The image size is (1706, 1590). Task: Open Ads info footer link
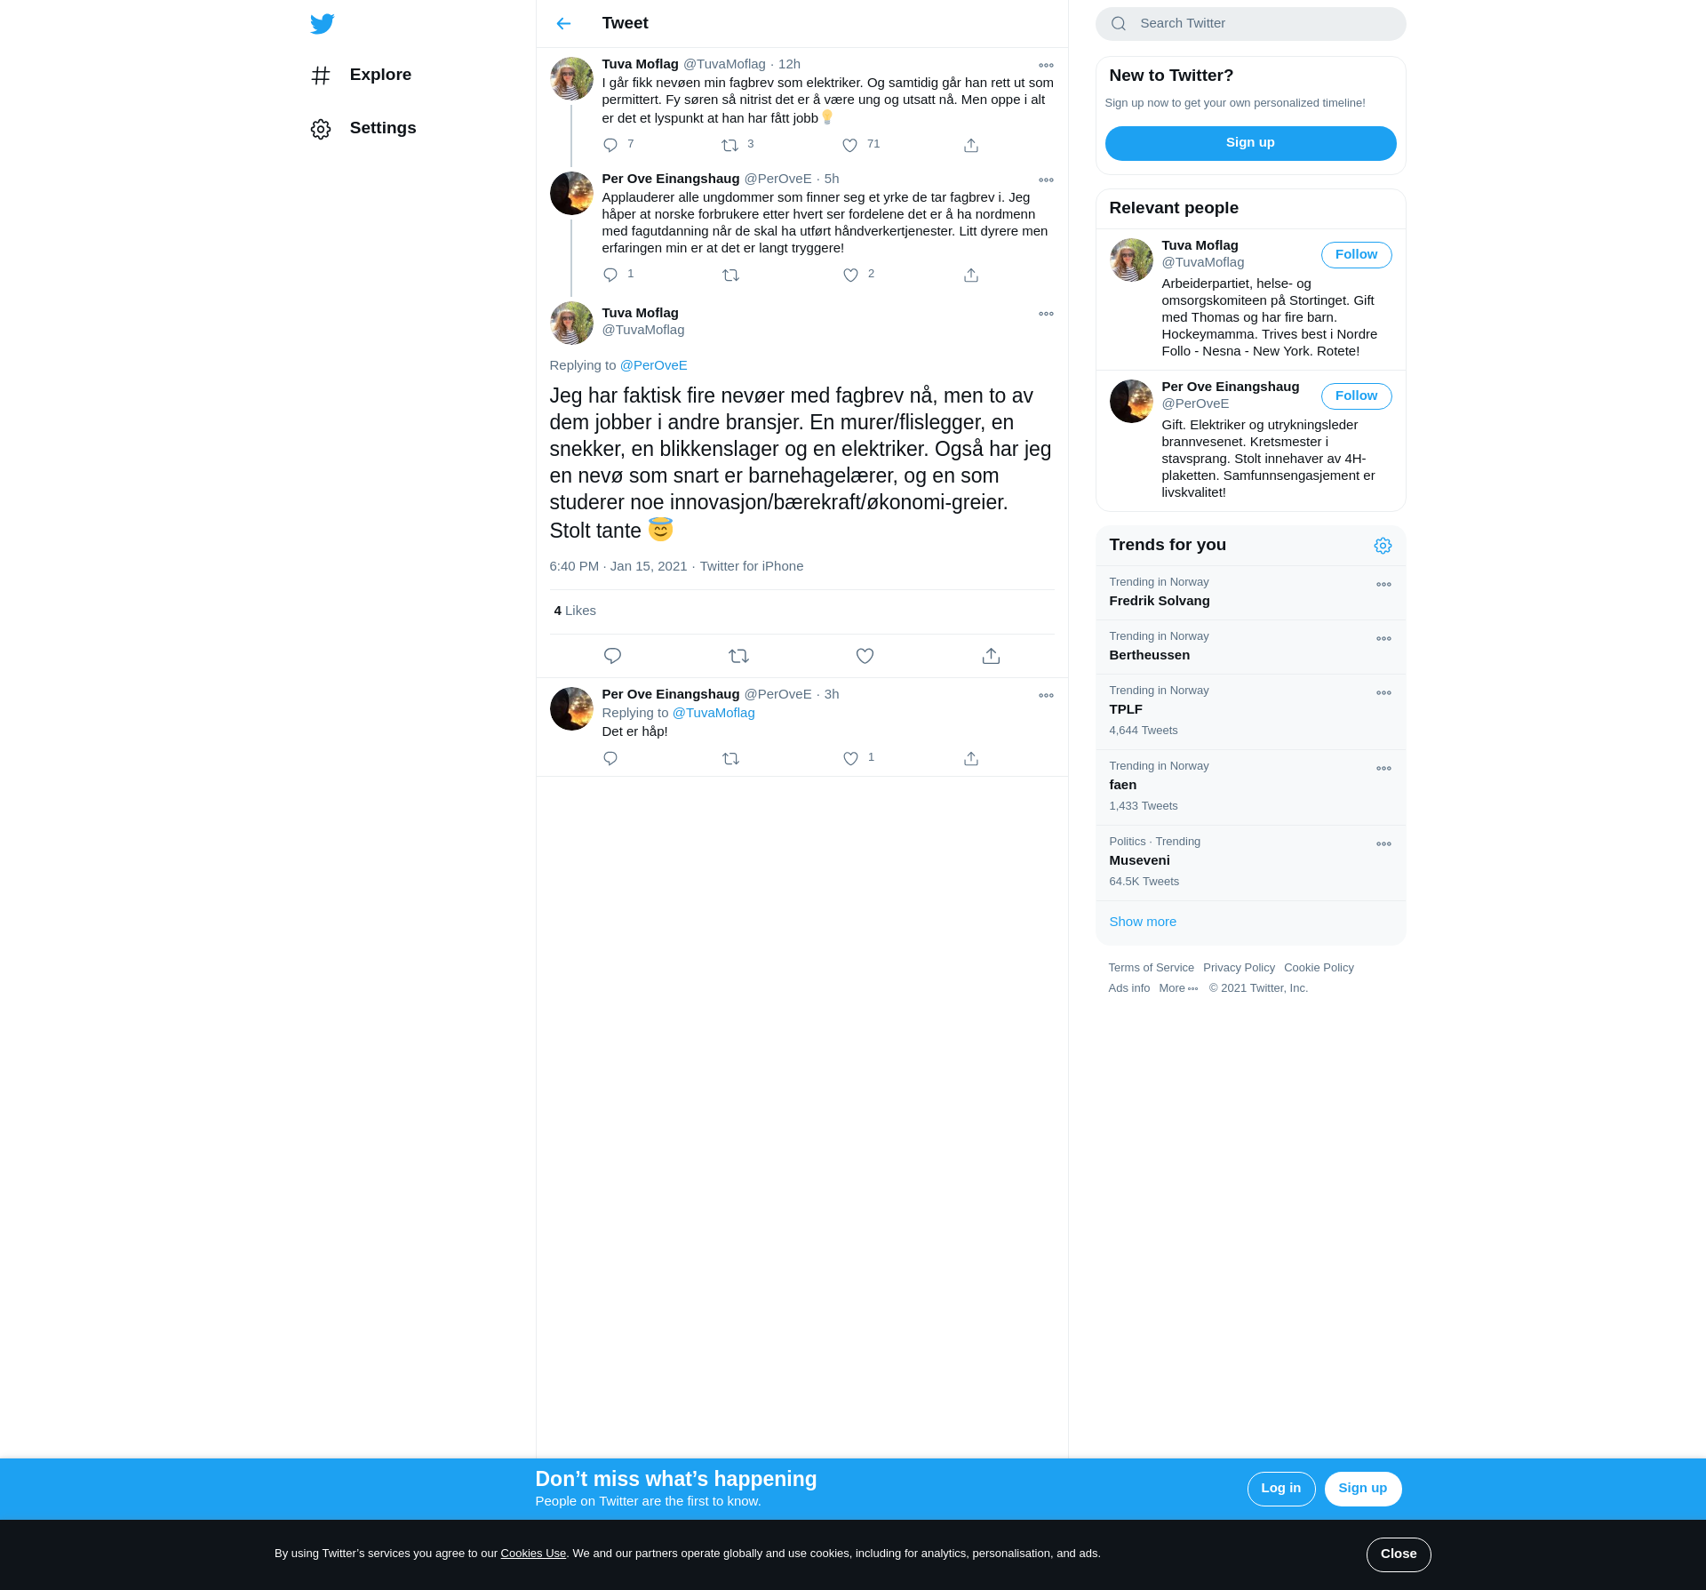1128,988
